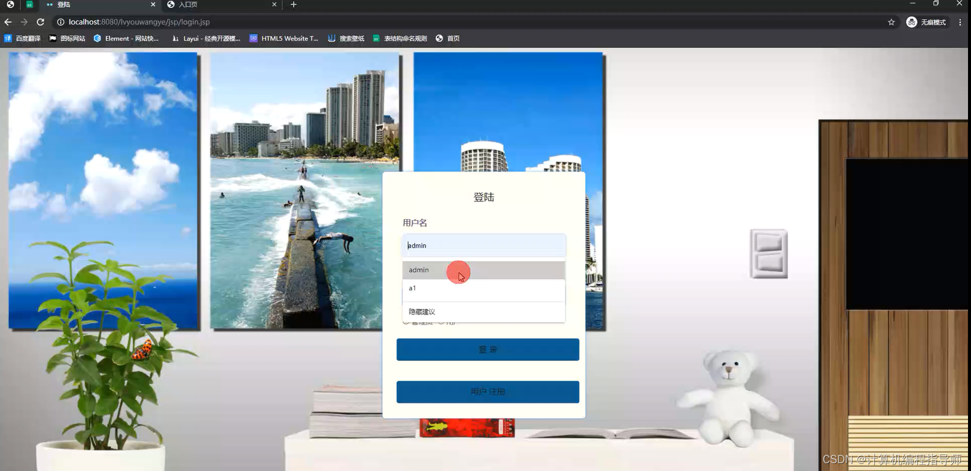Open a new browser tab
The width and height of the screenshot is (971, 471).
click(x=294, y=4)
